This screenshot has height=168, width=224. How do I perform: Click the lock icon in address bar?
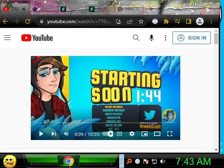coord(42,21)
